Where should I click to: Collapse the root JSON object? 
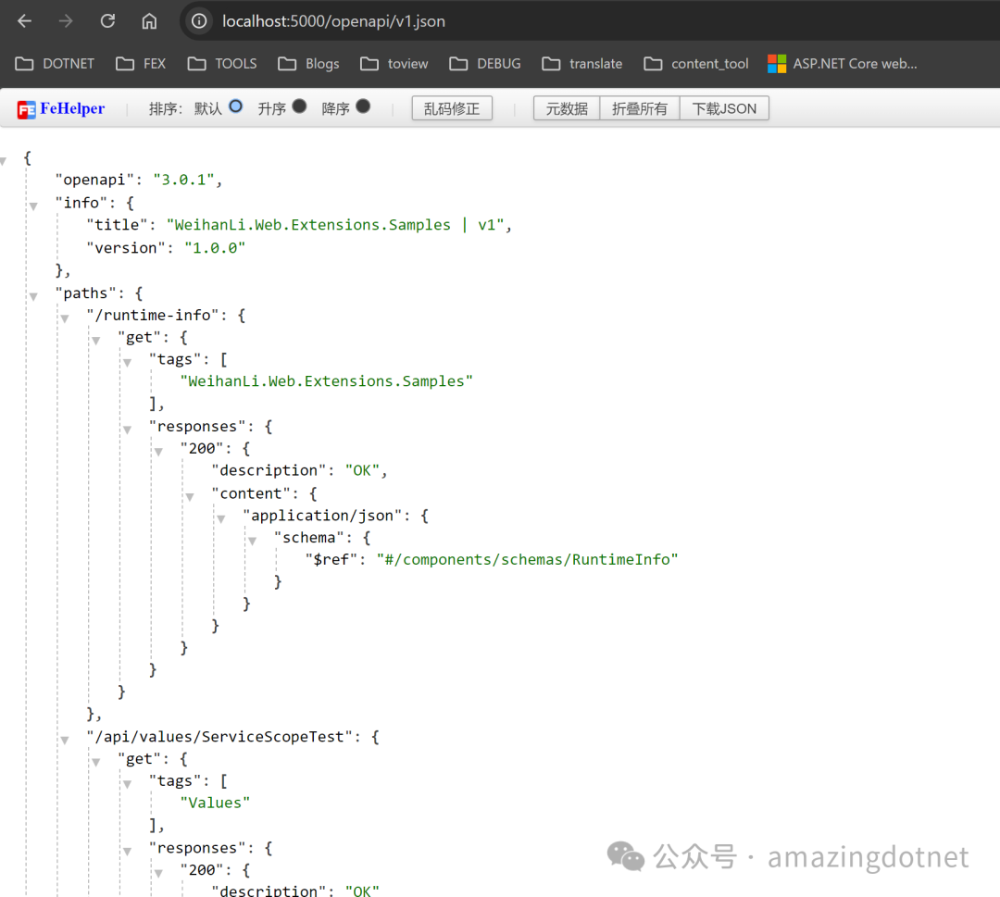click(x=5, y=158)
